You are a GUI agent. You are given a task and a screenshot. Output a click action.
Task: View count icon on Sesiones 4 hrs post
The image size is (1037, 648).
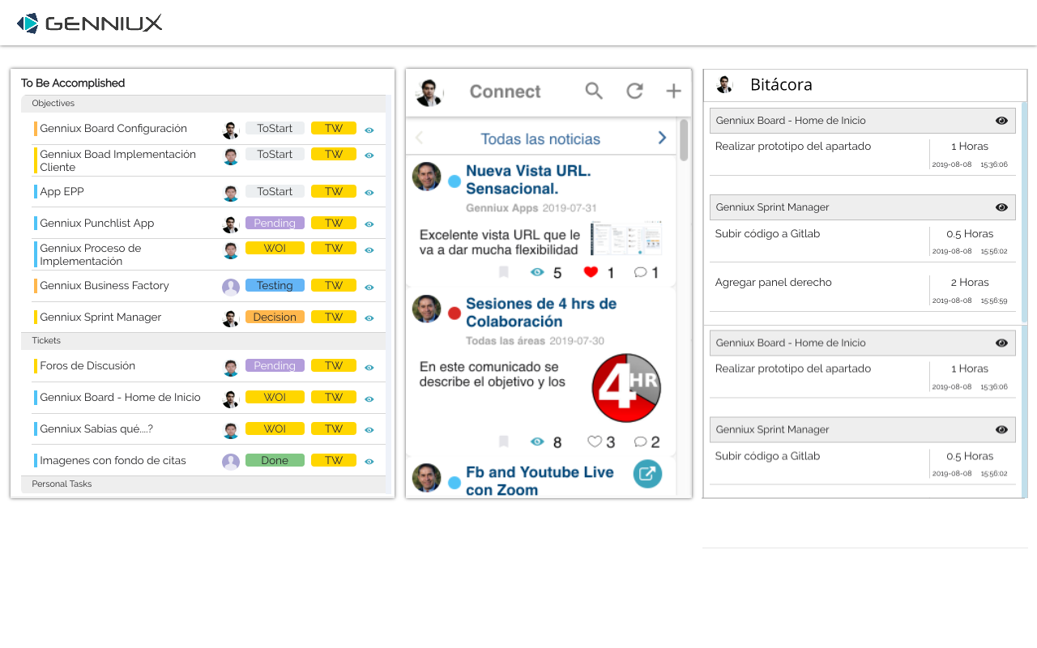coord(537,441)
